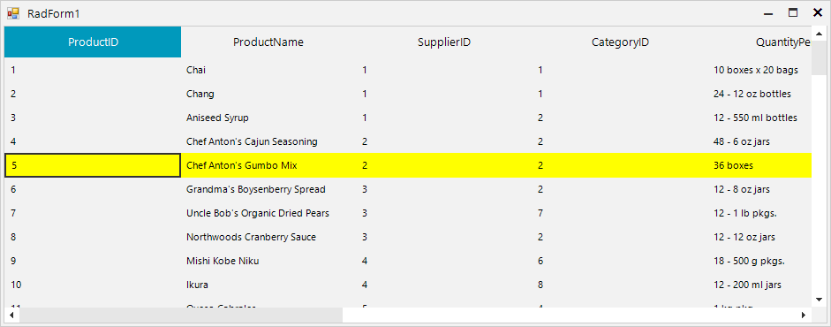
Task: Click the horizontal scrollbar thumb
Action: [x=181, y=315]
